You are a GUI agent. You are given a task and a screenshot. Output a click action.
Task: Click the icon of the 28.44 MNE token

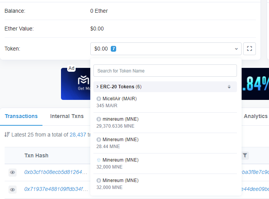point(99,140)
